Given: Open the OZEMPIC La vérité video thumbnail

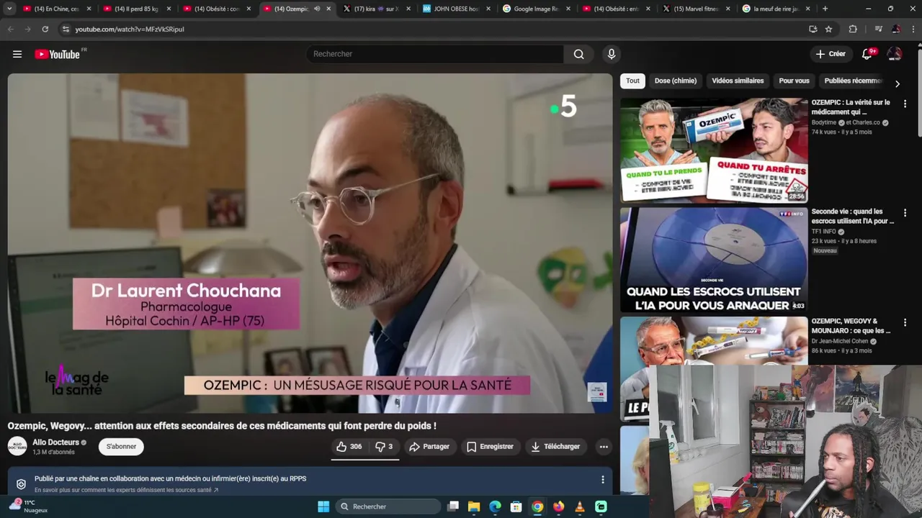Looking at the screenshot, I should [x=714, y=150].
